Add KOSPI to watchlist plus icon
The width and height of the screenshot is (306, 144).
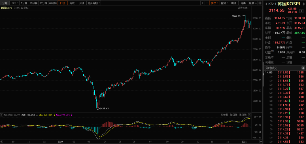point(301,11)
